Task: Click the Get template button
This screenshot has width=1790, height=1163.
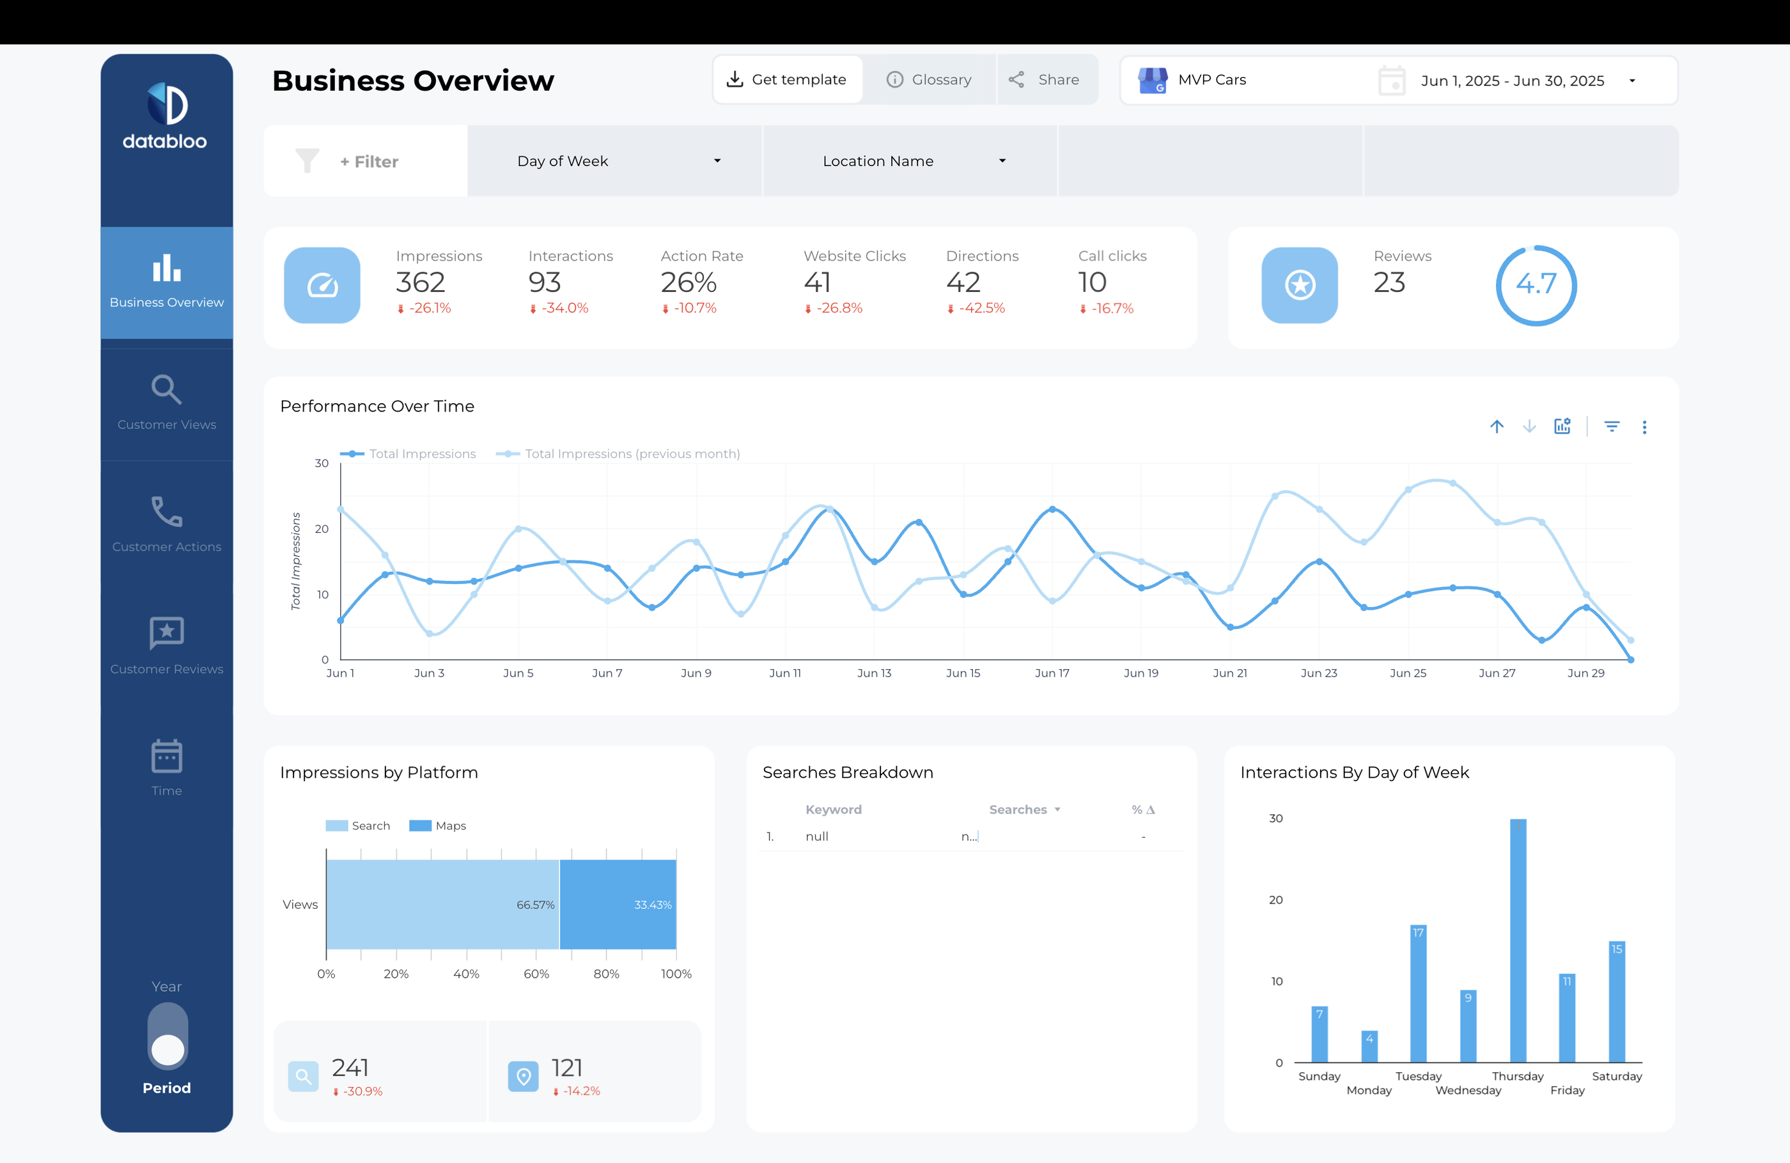Action: click(x=788, y=79)
